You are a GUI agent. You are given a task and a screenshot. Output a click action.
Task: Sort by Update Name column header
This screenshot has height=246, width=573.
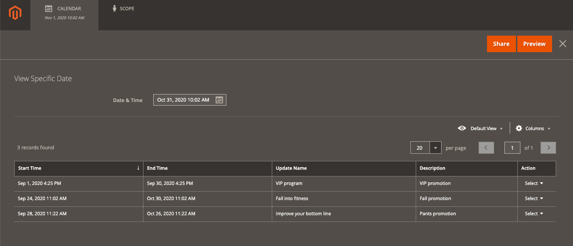(344, 168)
